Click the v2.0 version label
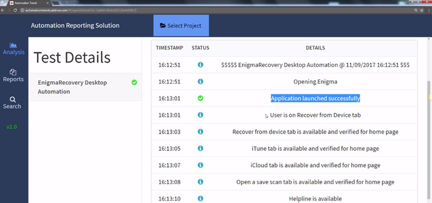 pos(12,127)
